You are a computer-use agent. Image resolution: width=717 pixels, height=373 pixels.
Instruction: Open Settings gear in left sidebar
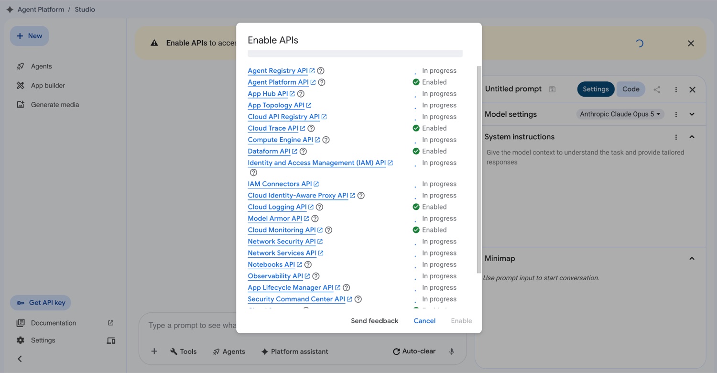(20, 340)
